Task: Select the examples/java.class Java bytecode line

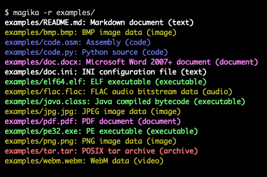Action: click(x=125, y=102)
